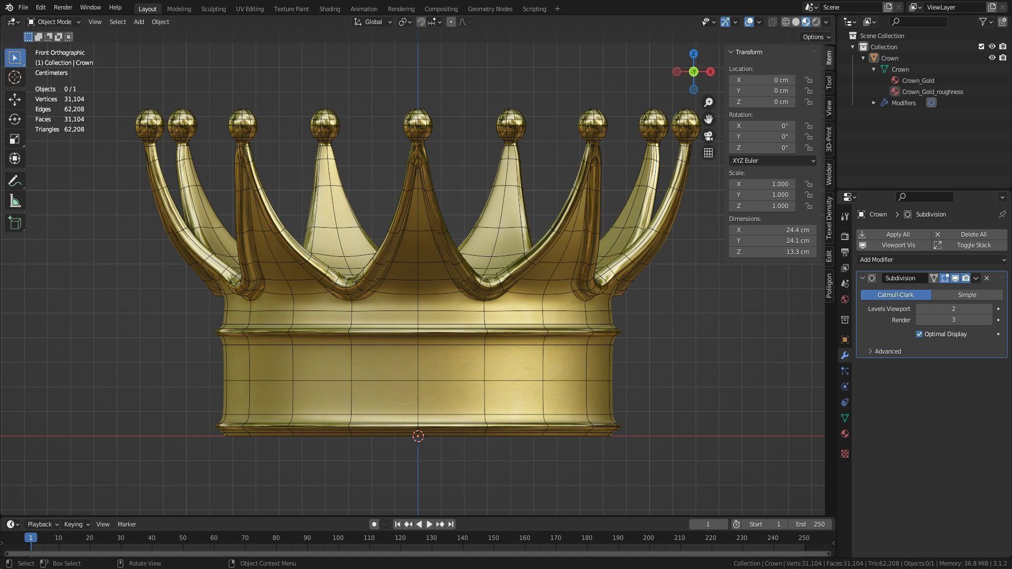Select the Annotate tool
Viewport: 1012px width, 569px height.
14,181
